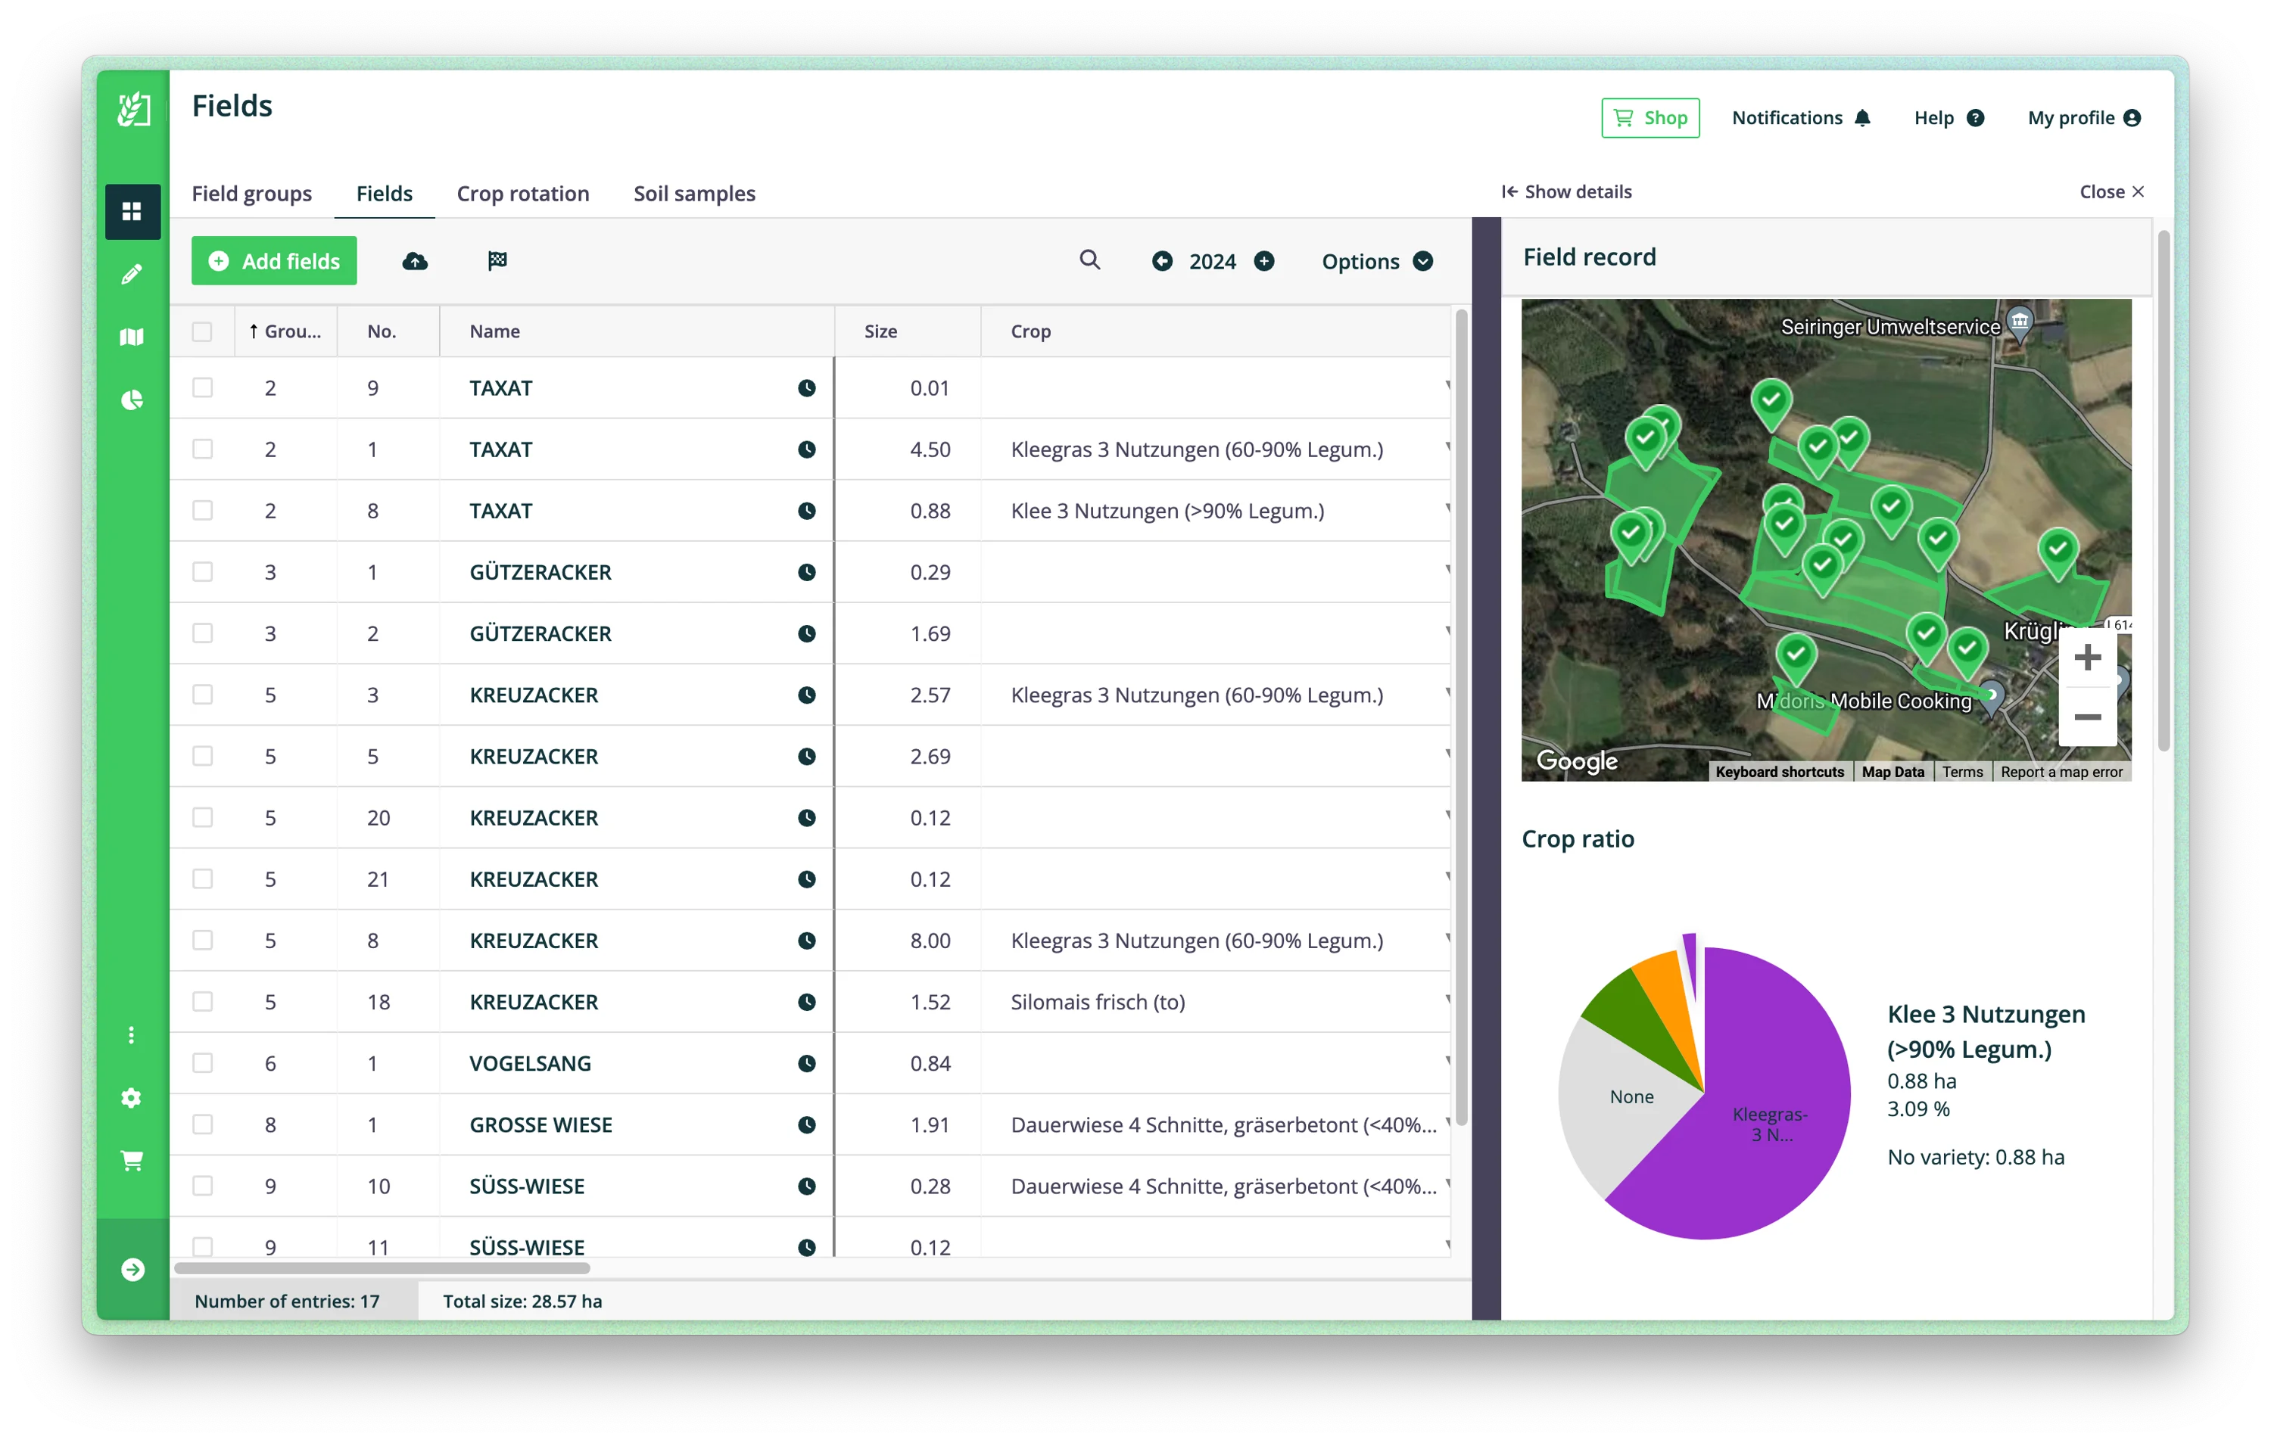This screenshot has height=1443, width=2271.
Task: Open the Soil samples tab
Action: click(x=694, y=193)
